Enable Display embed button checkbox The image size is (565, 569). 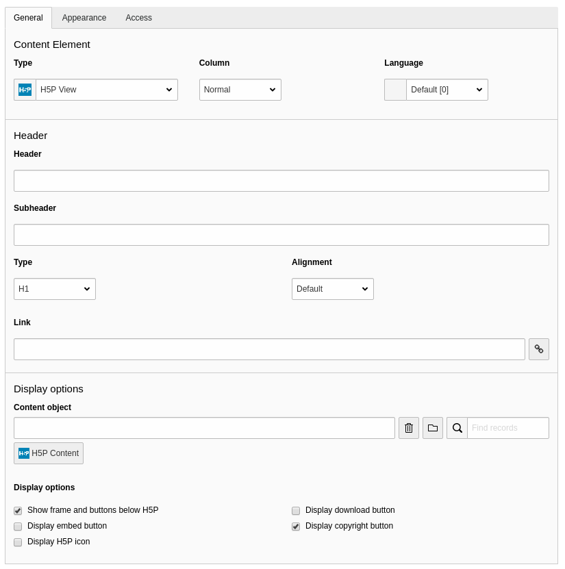pos(18,526)
